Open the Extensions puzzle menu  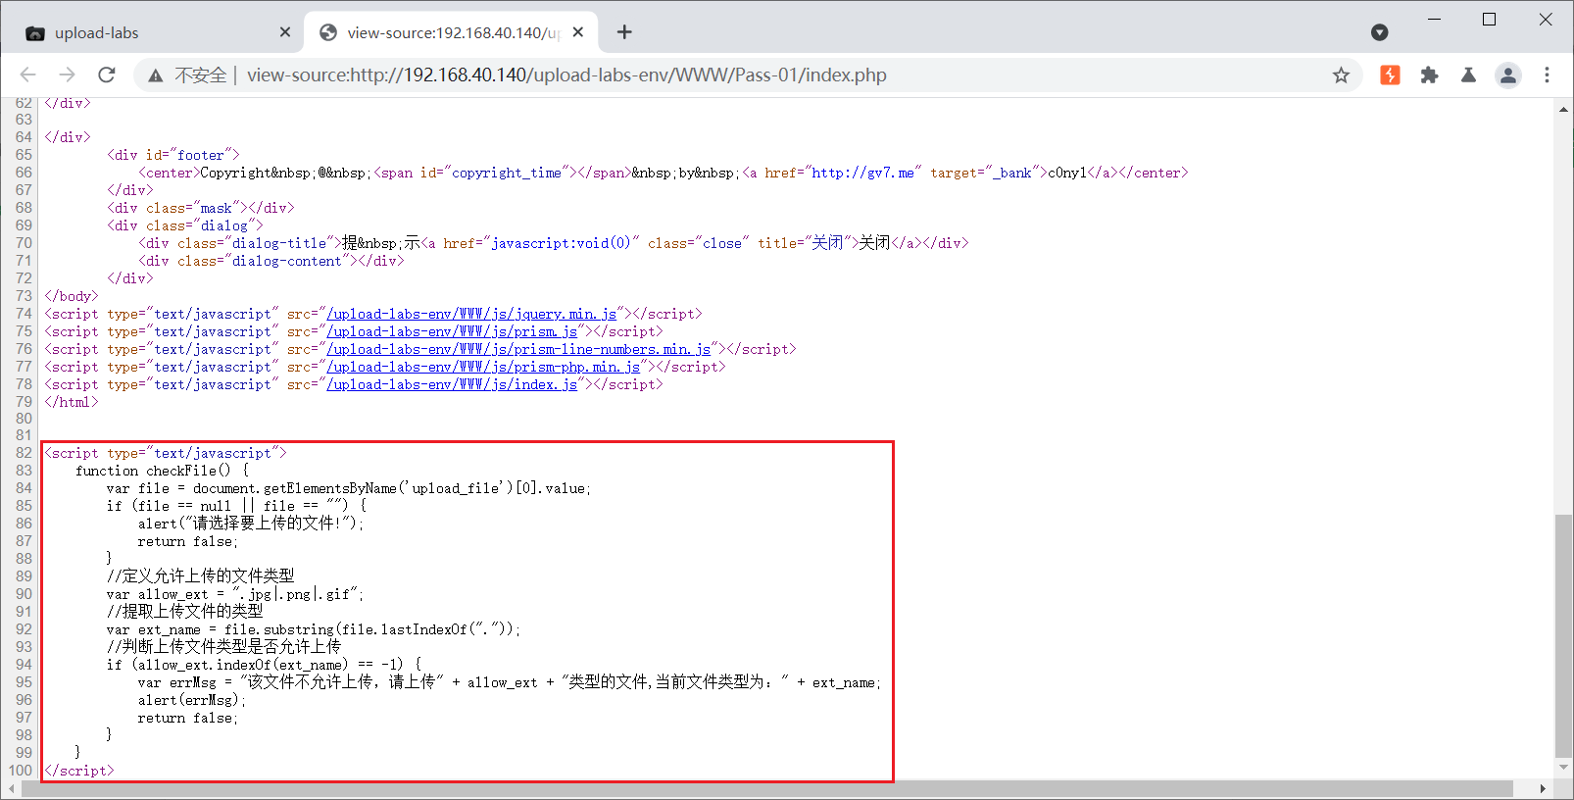point(1429,75)
